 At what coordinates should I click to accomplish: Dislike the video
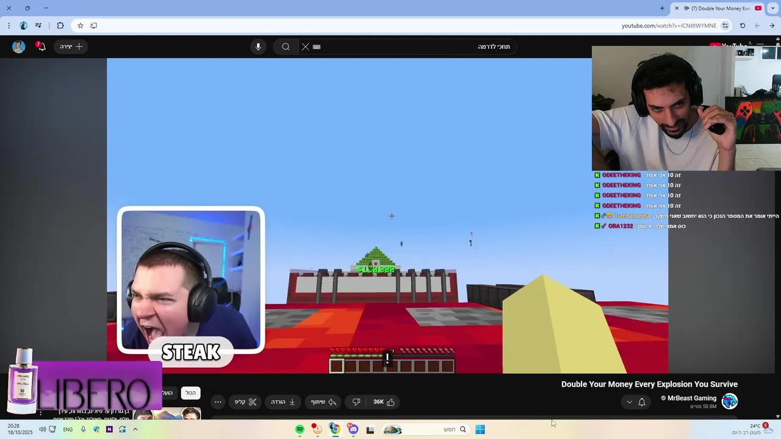[x=356, y=402]
